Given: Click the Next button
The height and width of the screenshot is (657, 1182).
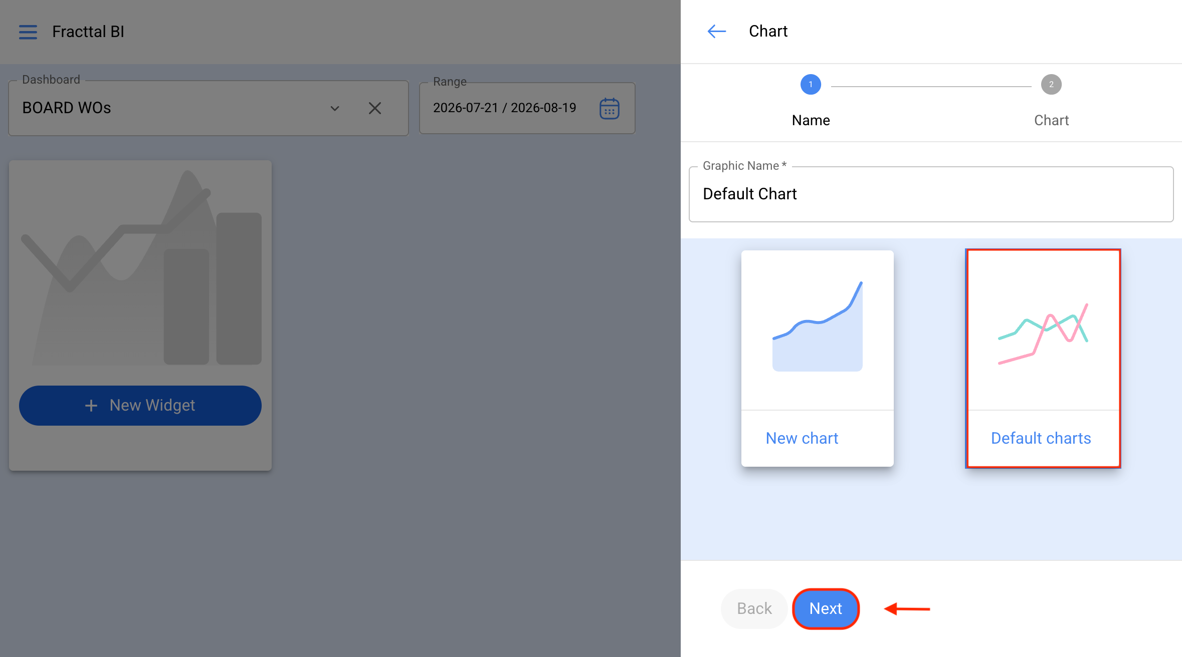Looking at the screenshot, I should pos(826,608).
